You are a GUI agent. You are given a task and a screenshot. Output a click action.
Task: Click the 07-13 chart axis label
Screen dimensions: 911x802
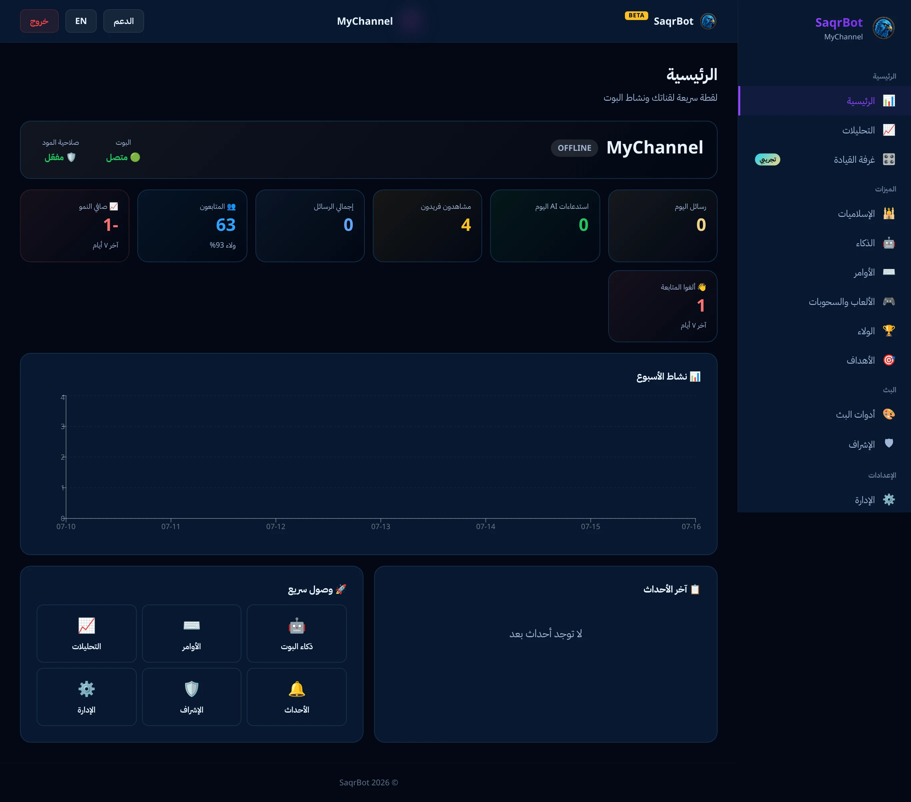tap(380, 526)
